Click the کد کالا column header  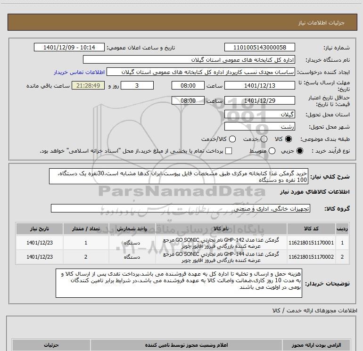click(311, 229)
